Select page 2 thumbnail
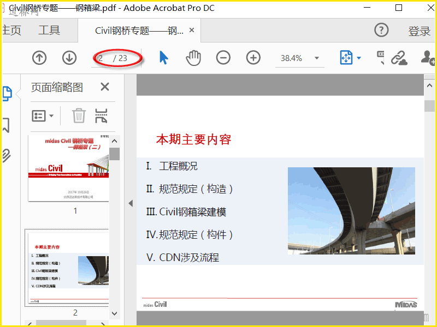437x327 pixels. (x=69, y=268)
